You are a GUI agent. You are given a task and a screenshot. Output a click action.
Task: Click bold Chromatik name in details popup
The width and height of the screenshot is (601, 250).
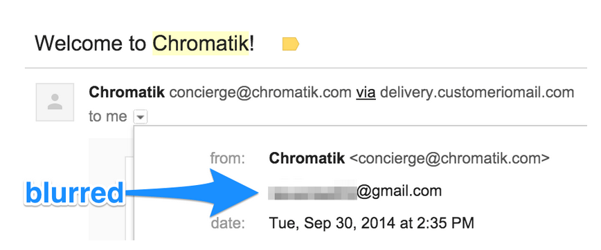[307, 158]
